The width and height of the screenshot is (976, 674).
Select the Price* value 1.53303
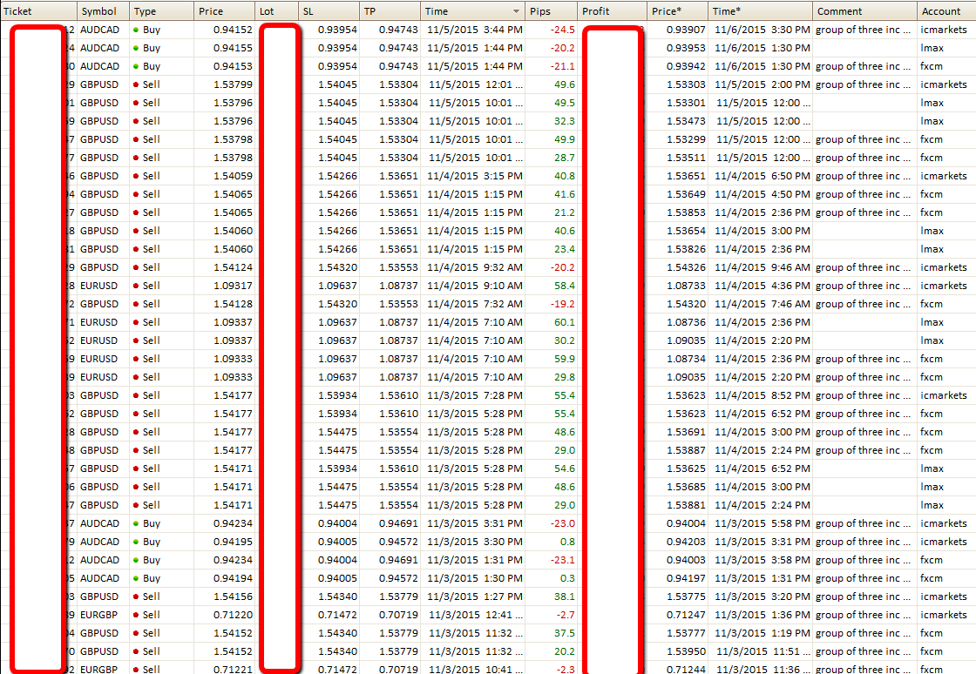(686, 84)
